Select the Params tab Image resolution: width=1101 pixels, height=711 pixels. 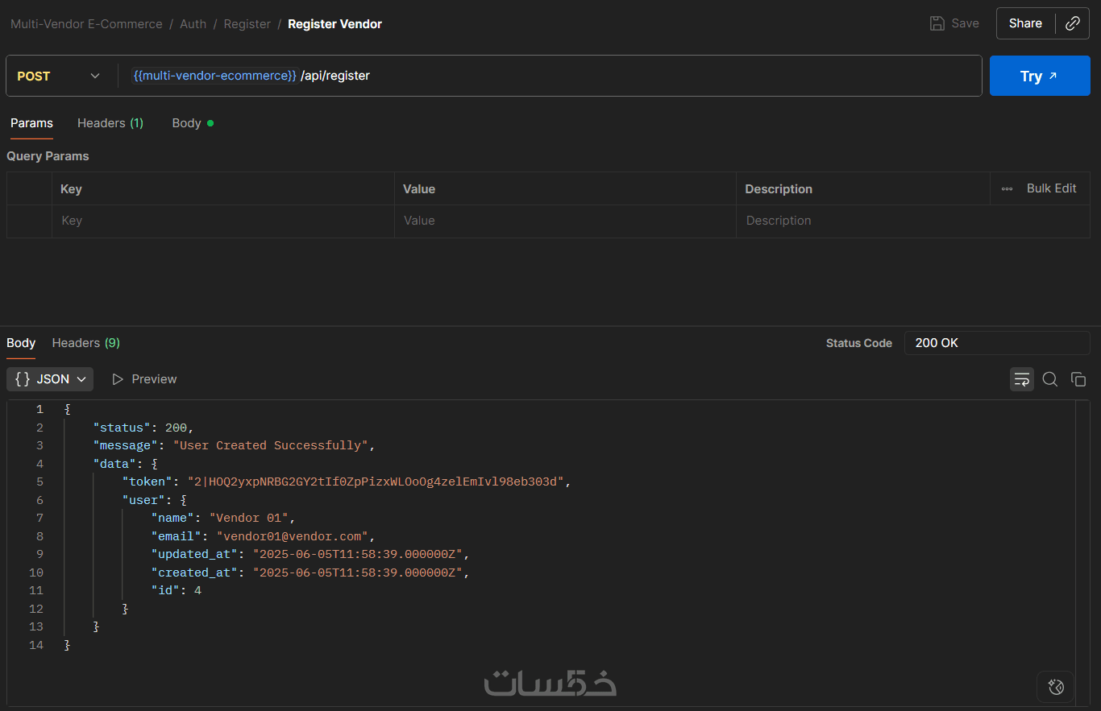click(31, 123)
